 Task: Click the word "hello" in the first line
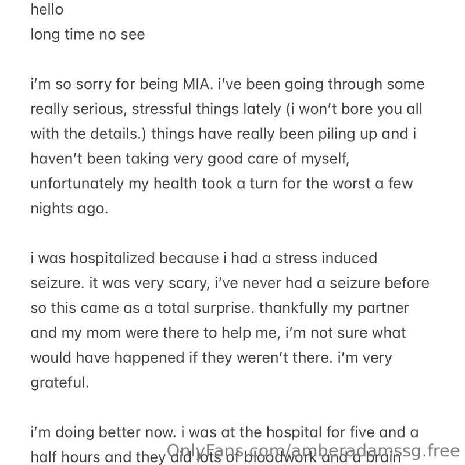point(47,9)
